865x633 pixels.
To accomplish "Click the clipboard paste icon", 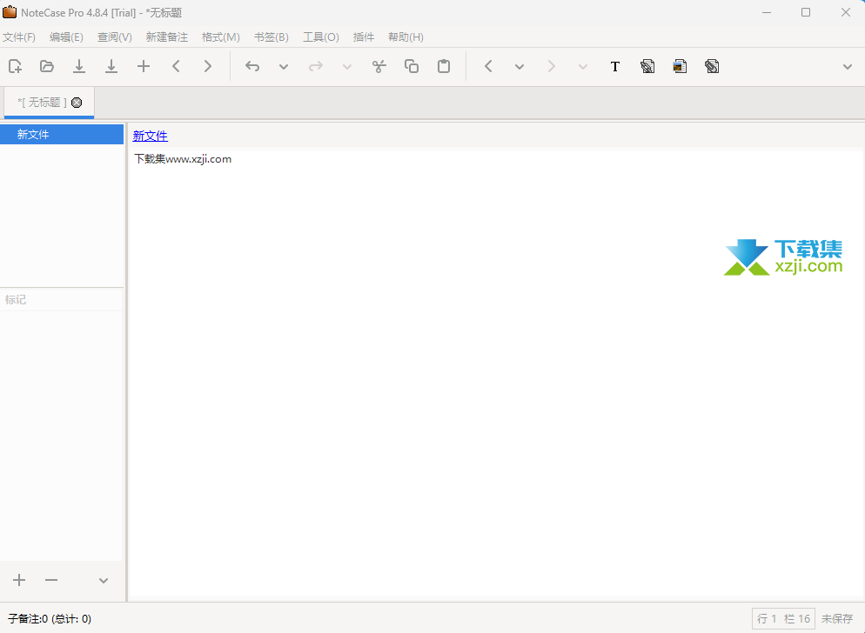I will [x=444, y=66].
